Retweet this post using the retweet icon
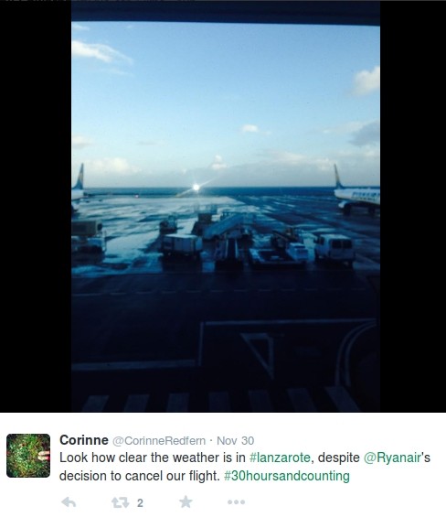This screenshot has width=446, height=517. coord(120,502)
